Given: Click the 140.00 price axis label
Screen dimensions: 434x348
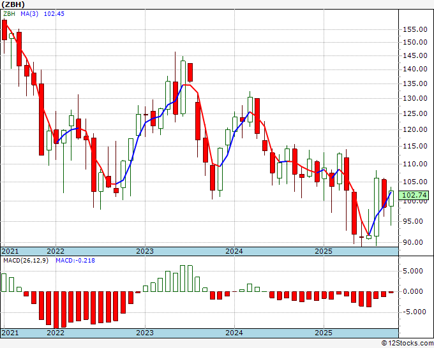Looking at the screenshot, I should tap(415, 69).
